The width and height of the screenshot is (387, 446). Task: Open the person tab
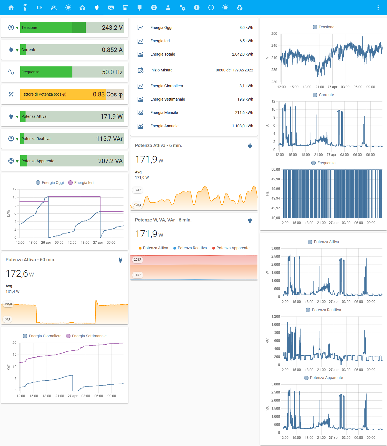(168, 8)
